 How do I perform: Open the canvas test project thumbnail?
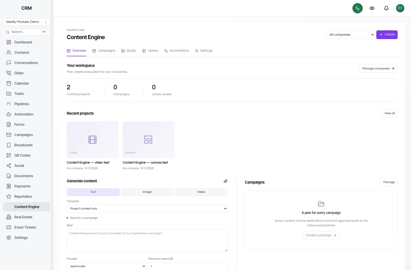(x=148, y=140)
